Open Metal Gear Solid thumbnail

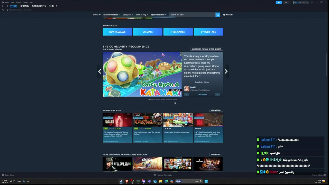pos(117,164)
